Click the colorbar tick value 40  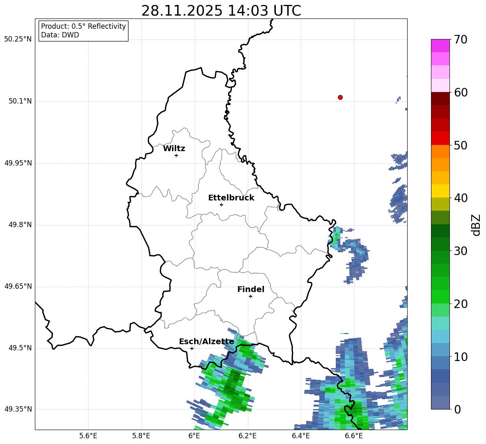click(461, 198)
